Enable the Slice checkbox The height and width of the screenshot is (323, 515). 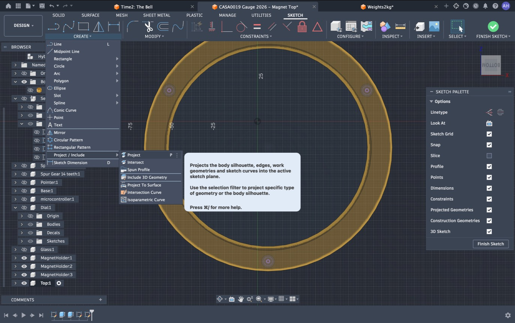point(489,156)
